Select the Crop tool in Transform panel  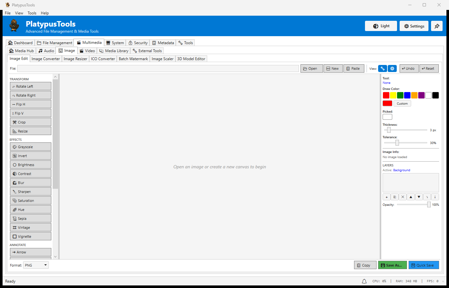pos(30,122)
